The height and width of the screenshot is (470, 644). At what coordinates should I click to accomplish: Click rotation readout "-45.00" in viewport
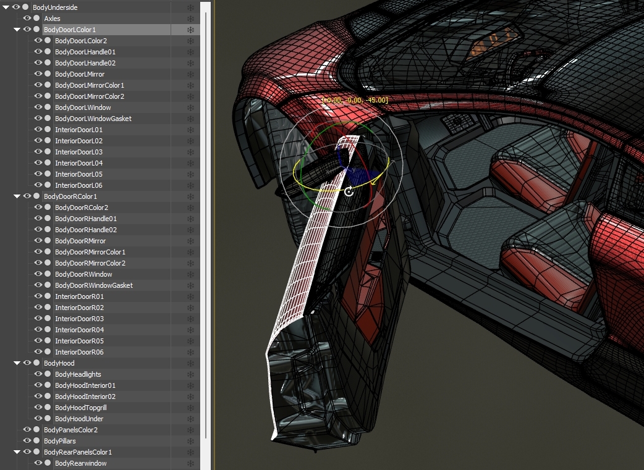[x=375, y=100]
